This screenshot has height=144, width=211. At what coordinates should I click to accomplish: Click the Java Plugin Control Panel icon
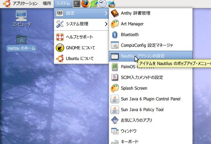tap(115, 99)
